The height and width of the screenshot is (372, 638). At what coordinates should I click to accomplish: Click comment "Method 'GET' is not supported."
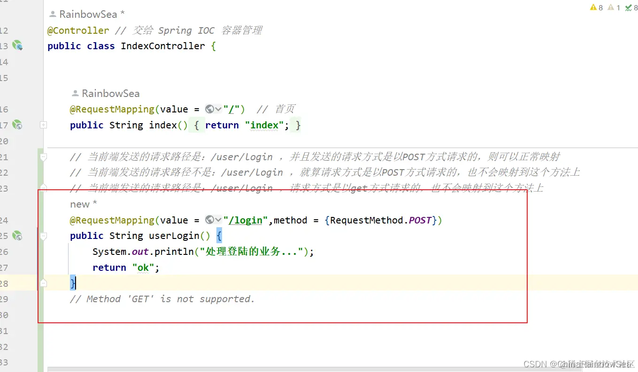[x=162, y=299]
